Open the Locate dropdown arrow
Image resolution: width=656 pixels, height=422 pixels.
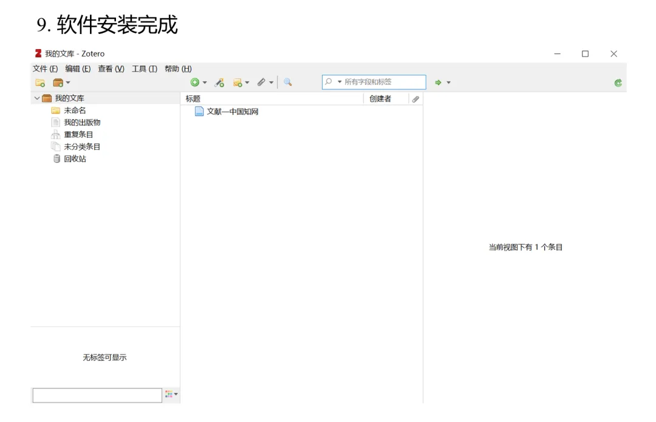448,83
